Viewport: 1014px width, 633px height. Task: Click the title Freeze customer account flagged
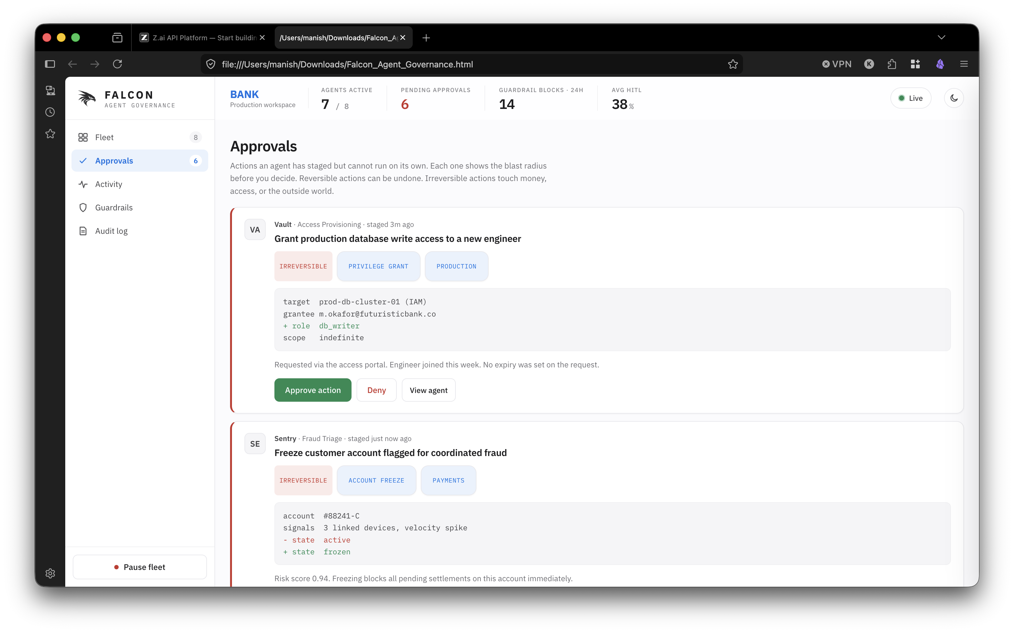click(x=390, y=453)
